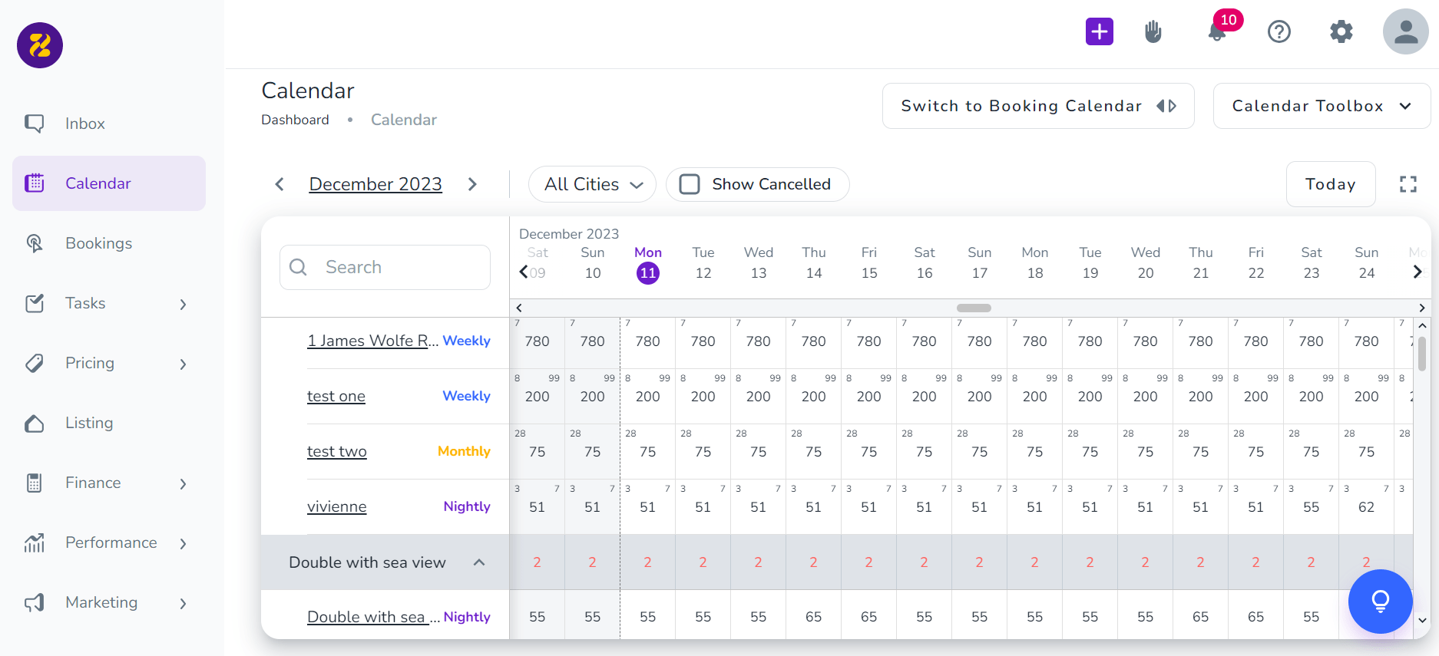This screenshot has height=656, width=1439.
Task: Expand the Finance submenu chevron
Action: tap(183, 484)
